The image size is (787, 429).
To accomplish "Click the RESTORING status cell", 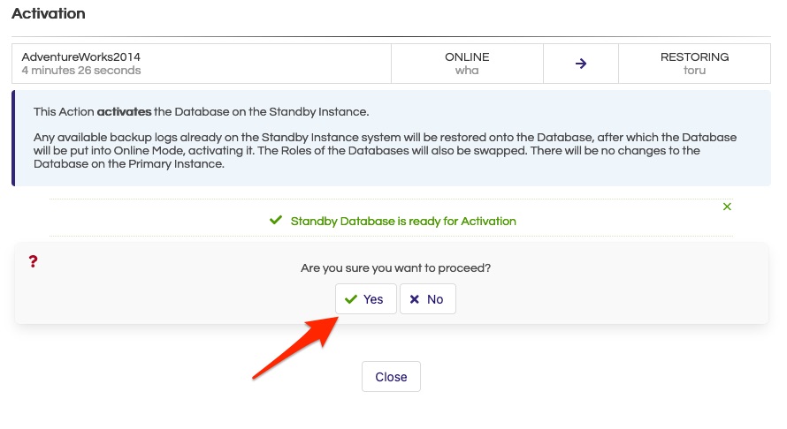I will [x=694, y=64].
